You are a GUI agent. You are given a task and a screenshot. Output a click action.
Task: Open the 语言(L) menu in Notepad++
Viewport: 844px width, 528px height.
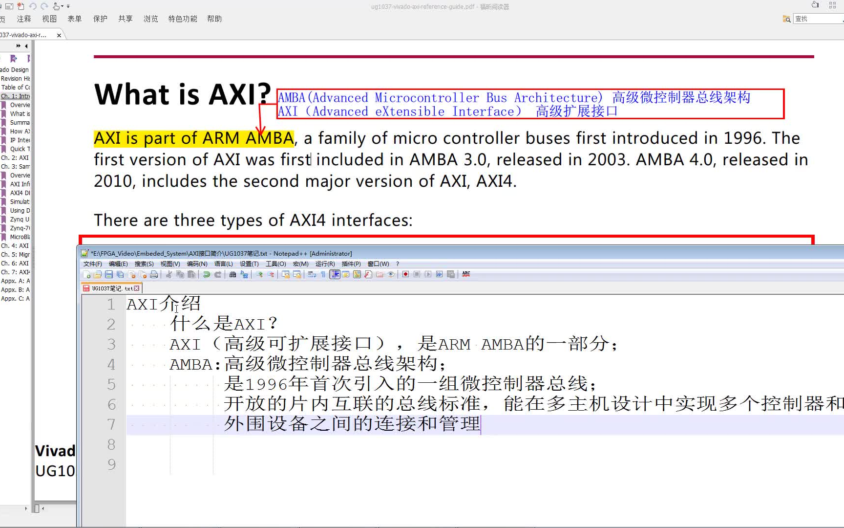point(224,264)
